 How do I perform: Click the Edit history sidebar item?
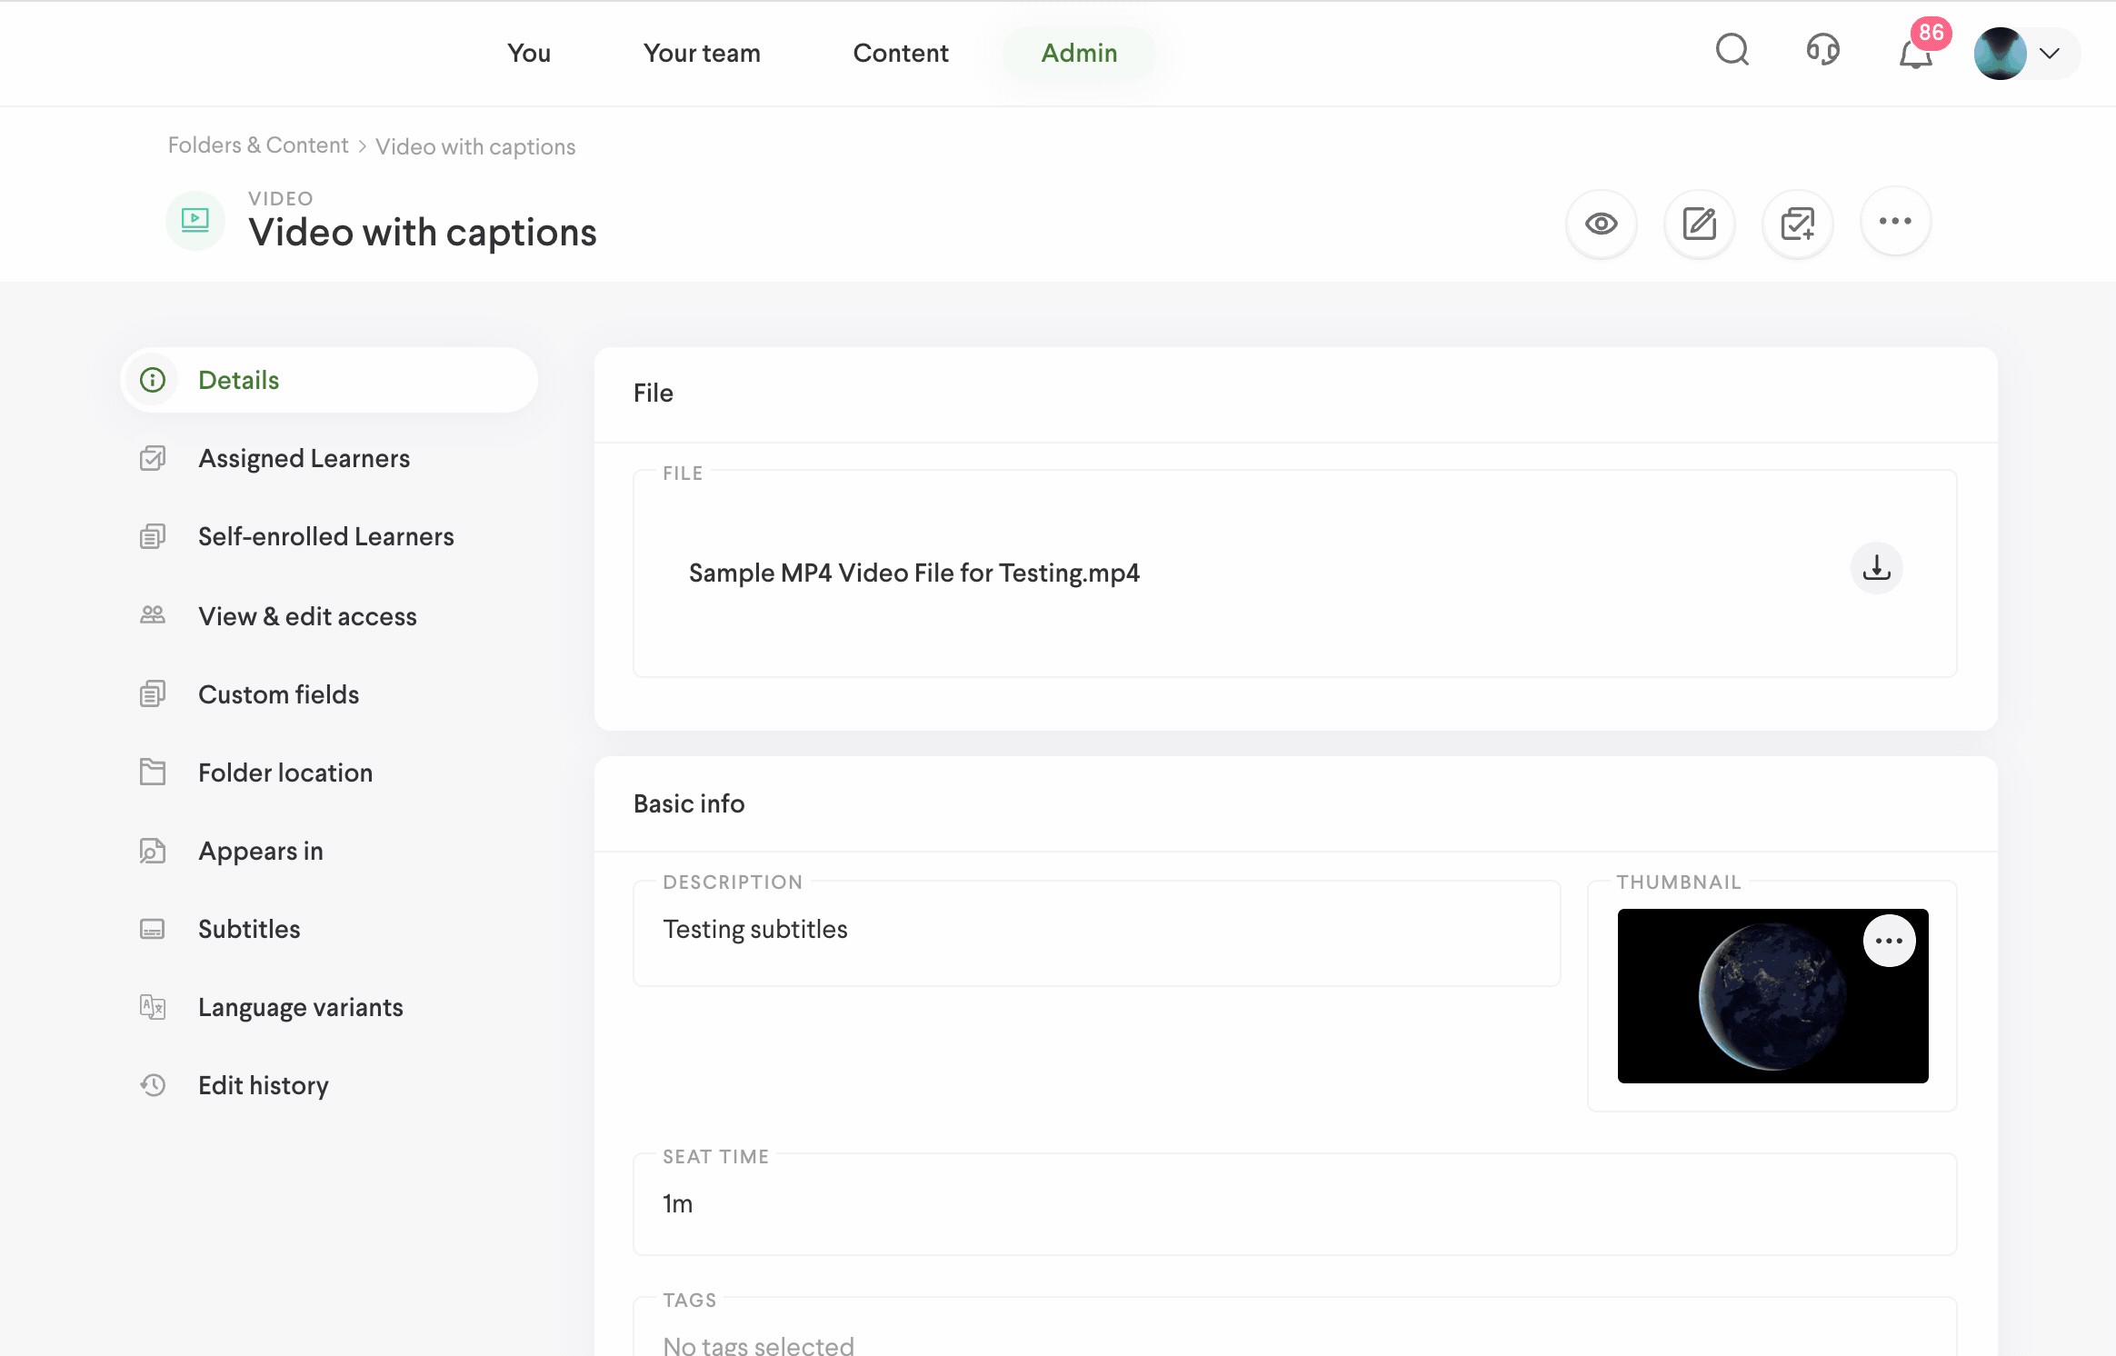tap(263, 1085)
